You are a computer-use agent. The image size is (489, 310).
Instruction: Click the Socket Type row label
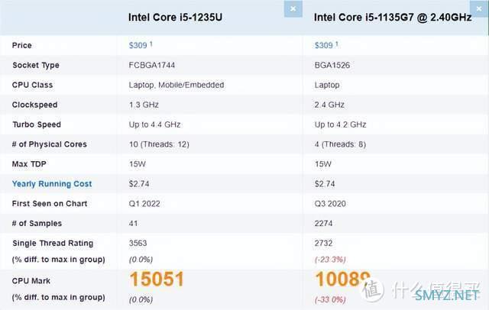pos(36,65)
